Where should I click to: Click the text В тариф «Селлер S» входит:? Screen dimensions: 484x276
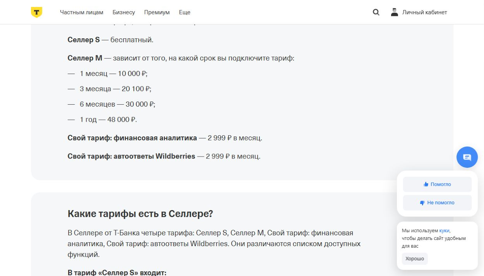[117, 273]
